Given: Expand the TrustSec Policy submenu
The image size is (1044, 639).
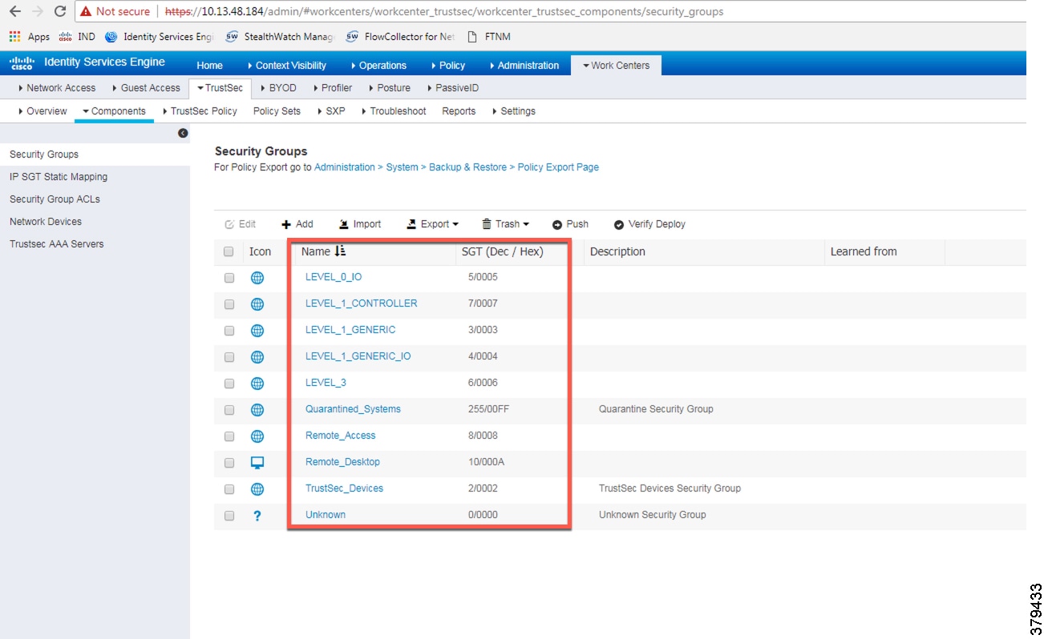Looking at the screenshot, I should [200, 111].
